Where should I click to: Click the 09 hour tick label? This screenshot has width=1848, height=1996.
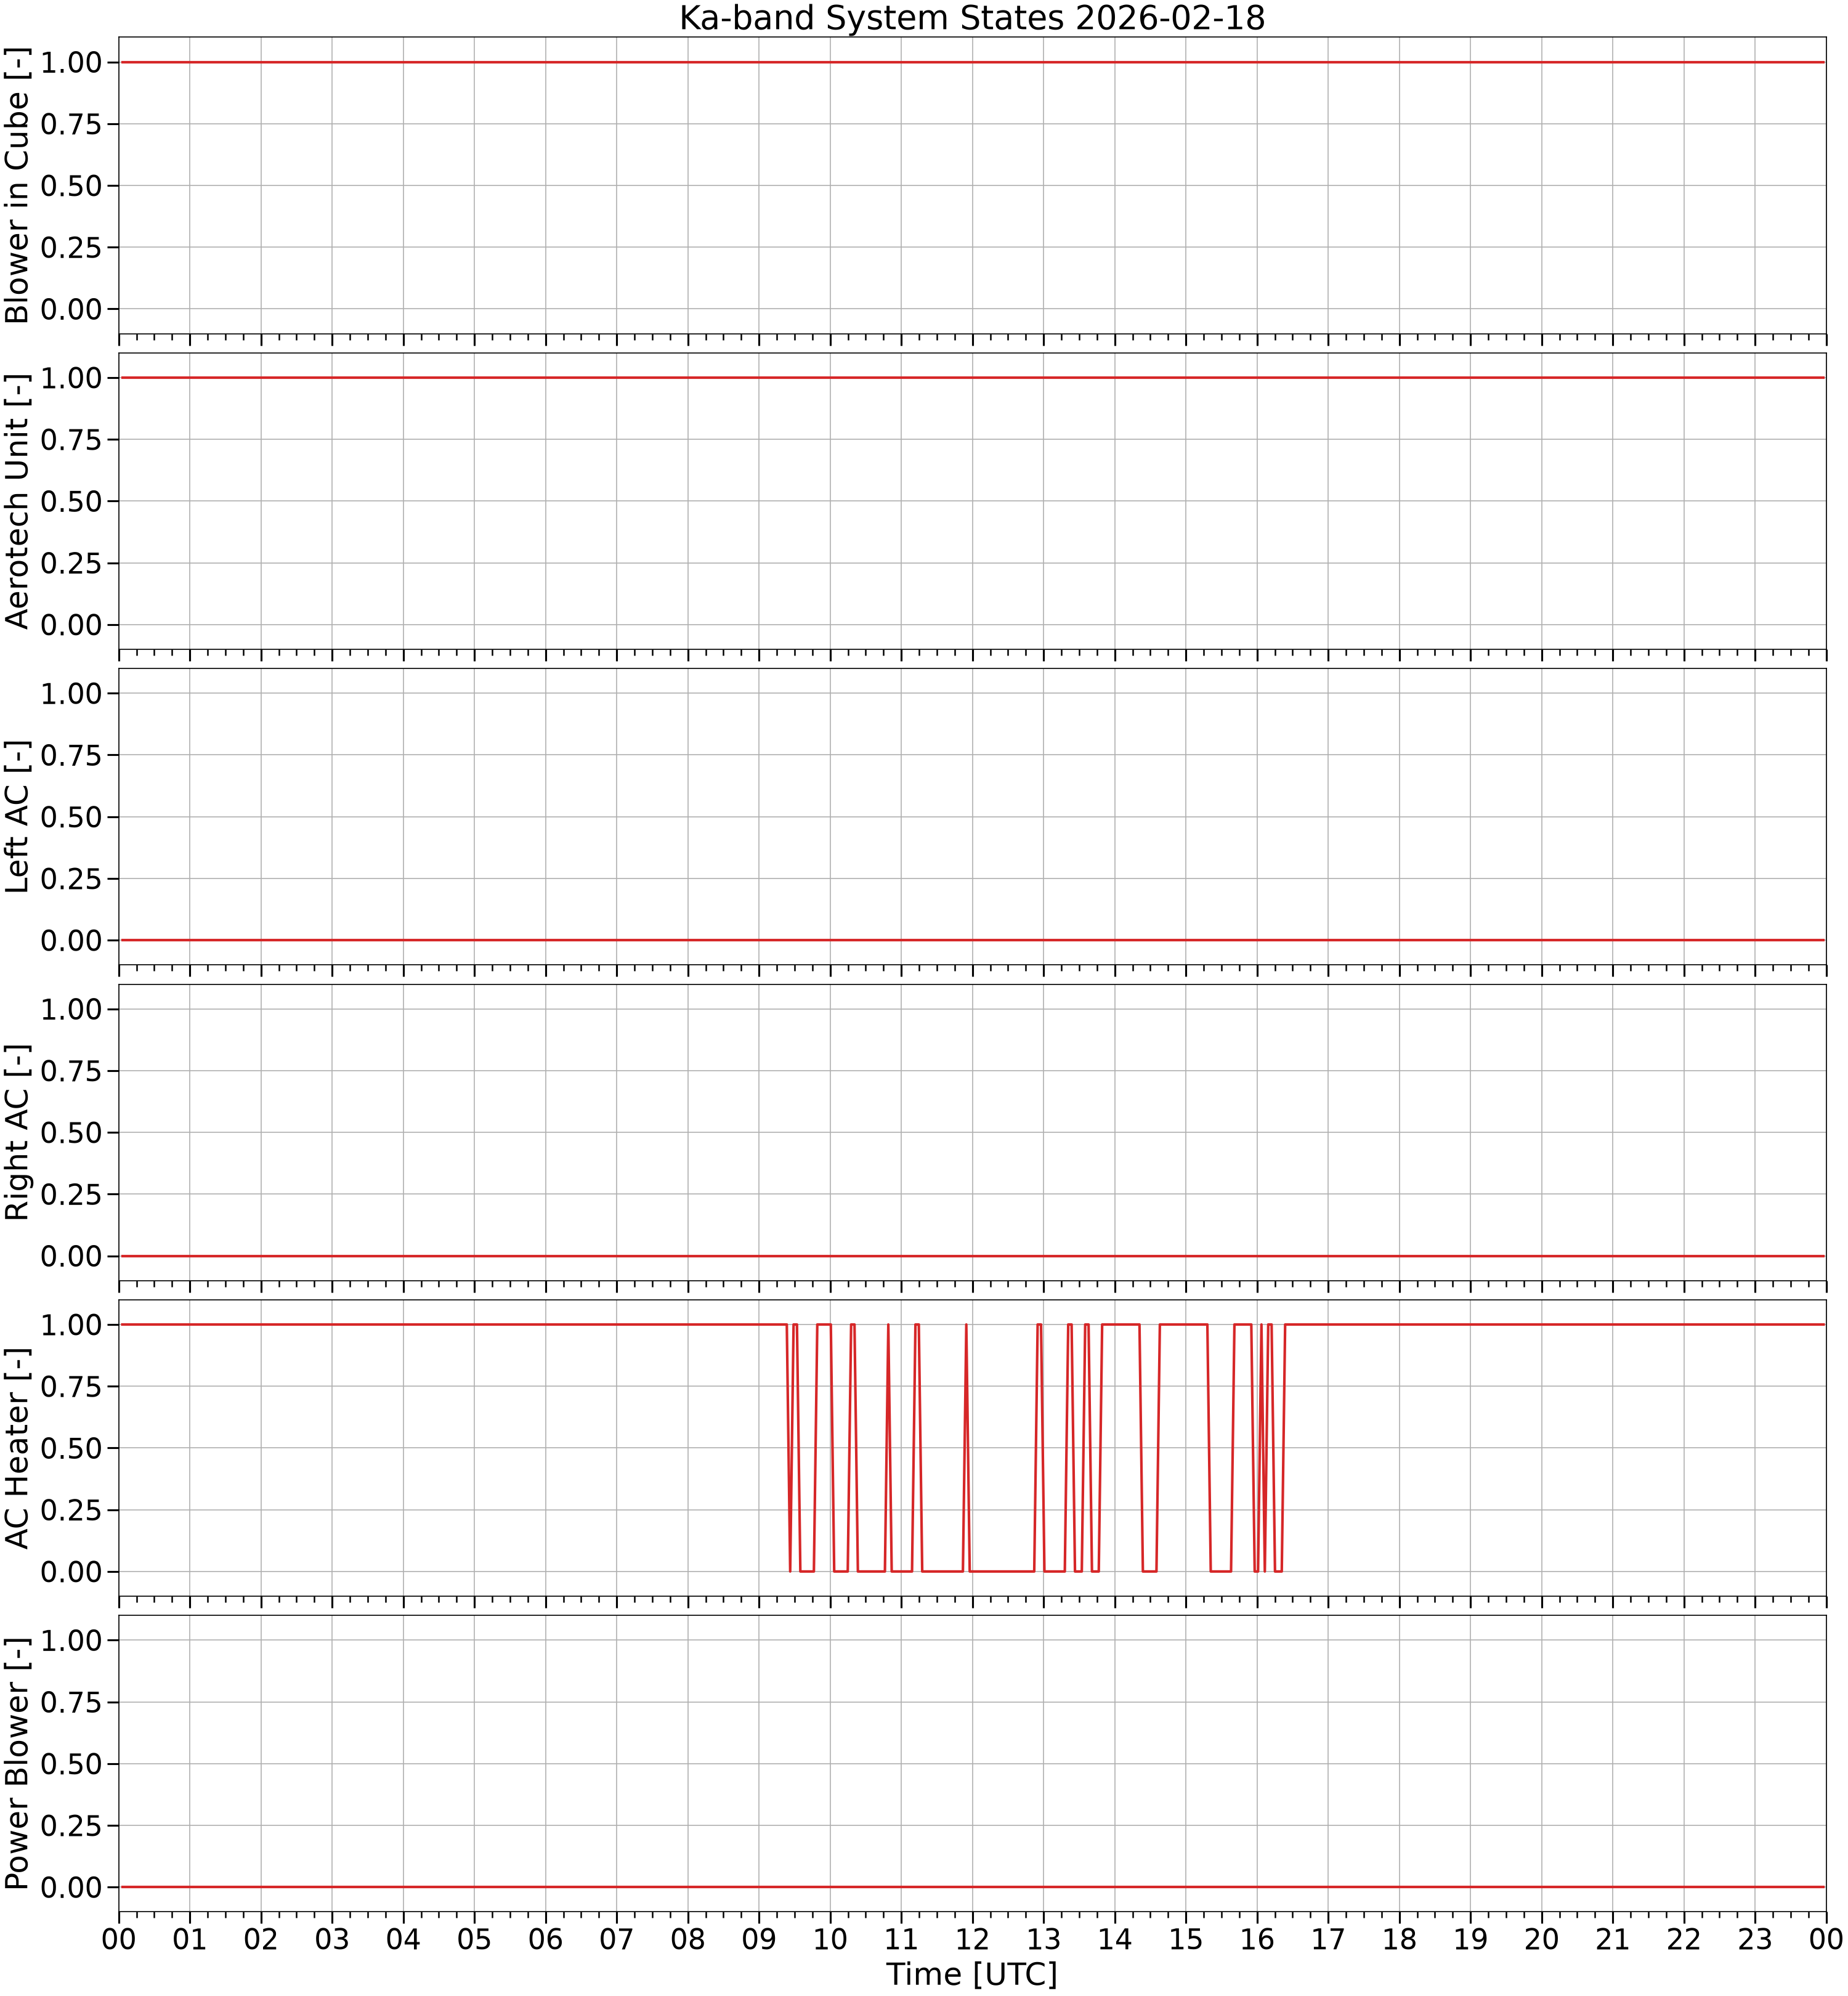tap(759, 1939)
